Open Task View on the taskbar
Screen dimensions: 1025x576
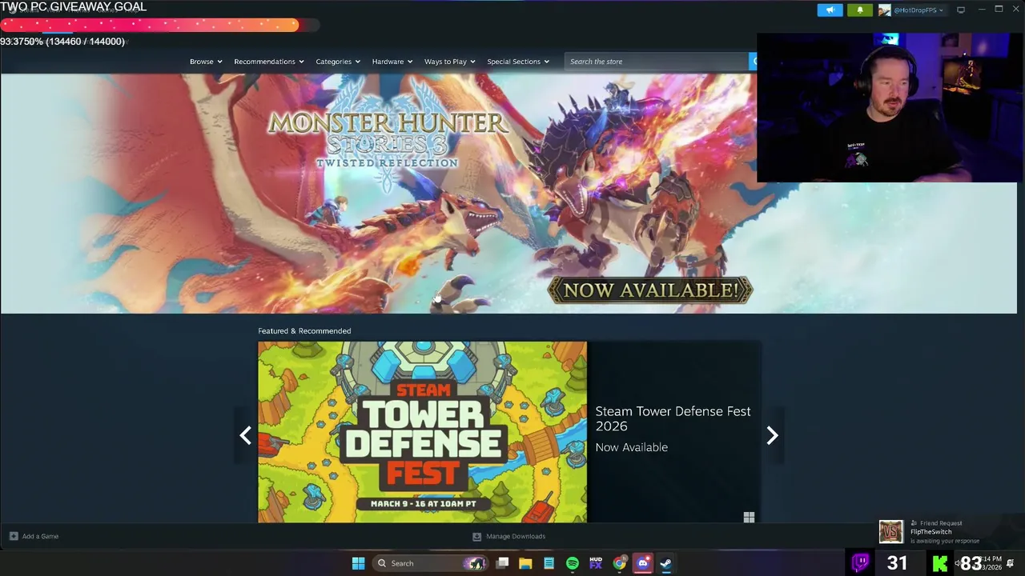[x=502, y=563]
